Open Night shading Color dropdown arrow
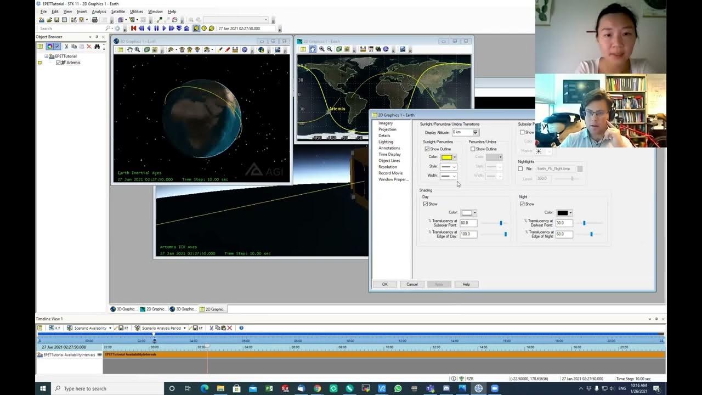The width and height of the screenshot is (702, 395). click(x=570, y=213)
